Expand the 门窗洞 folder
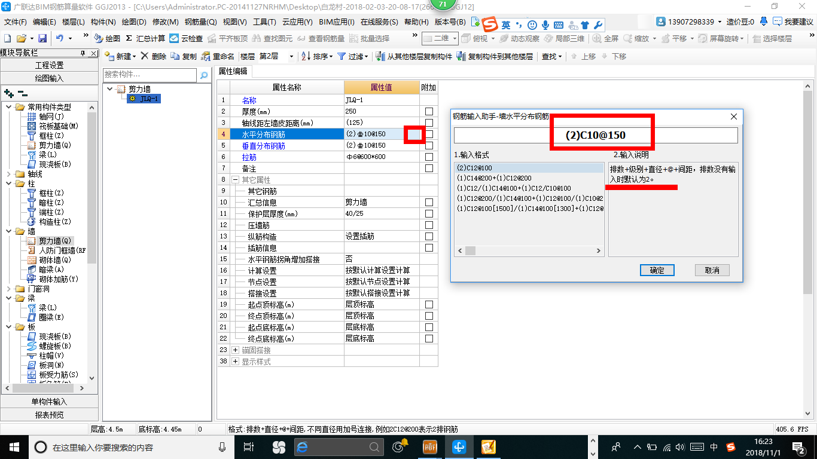Viewport: 817px width, 459px height. (8, 289)
